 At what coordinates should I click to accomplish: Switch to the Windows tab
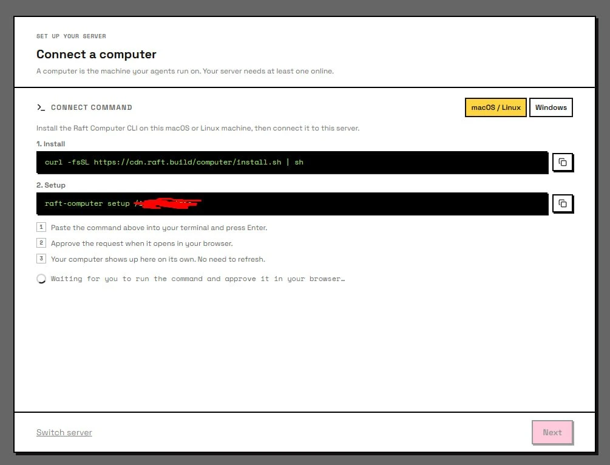click(551, 107)
